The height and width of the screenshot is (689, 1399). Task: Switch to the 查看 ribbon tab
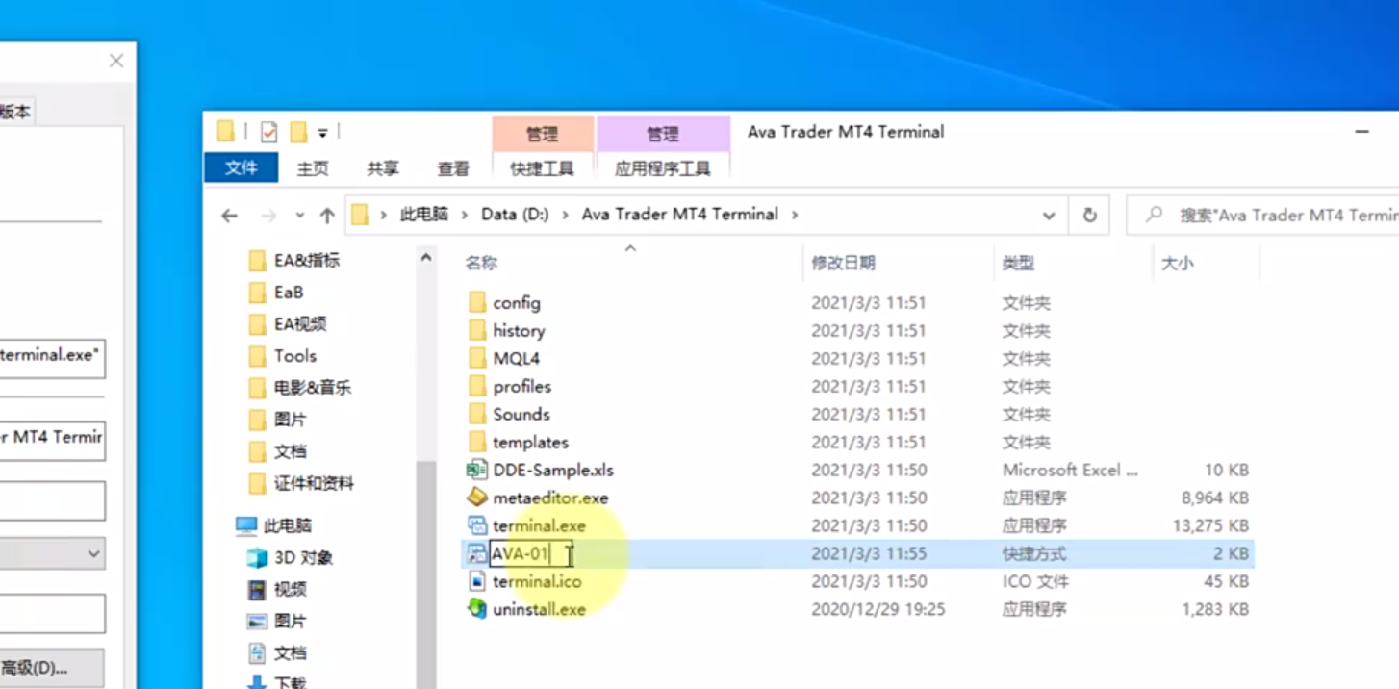click(x=453, y=168)
